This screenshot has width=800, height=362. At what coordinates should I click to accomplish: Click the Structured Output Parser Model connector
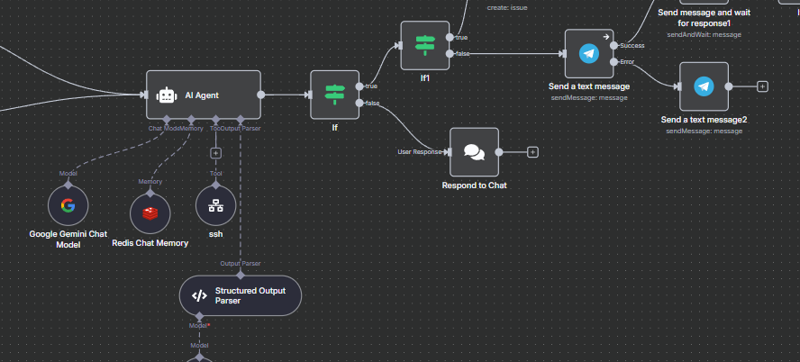pyautogui.click(x=199, y=315)
